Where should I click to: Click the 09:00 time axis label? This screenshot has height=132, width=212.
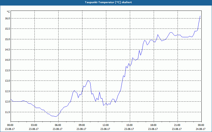point(82,125)
